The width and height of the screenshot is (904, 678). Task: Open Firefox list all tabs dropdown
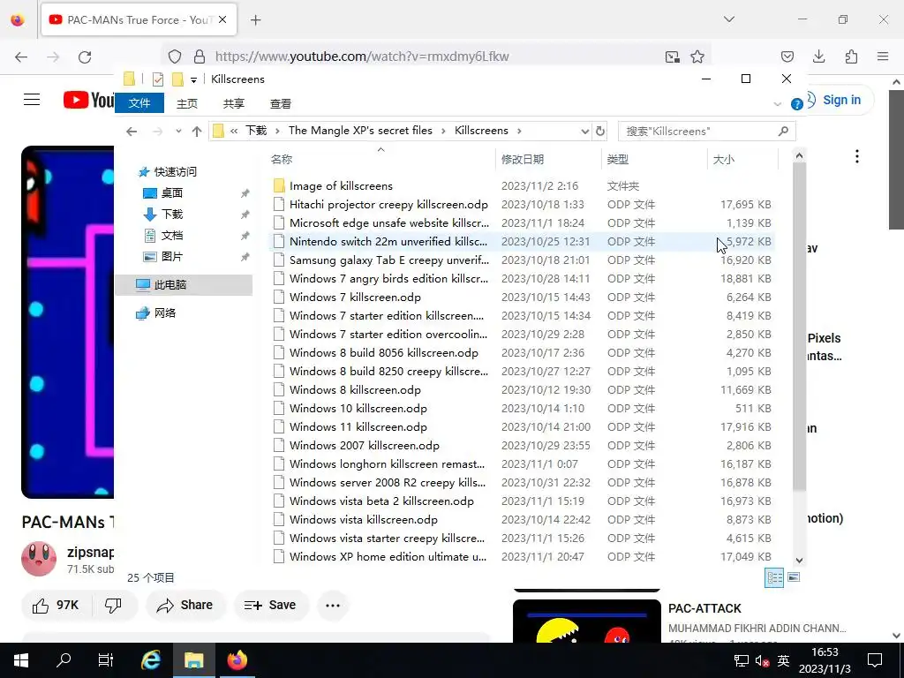[728, 19]
